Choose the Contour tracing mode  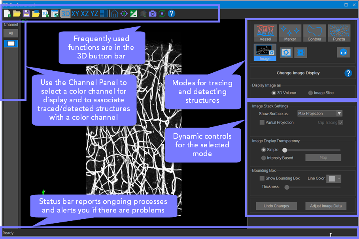point(314,33)
